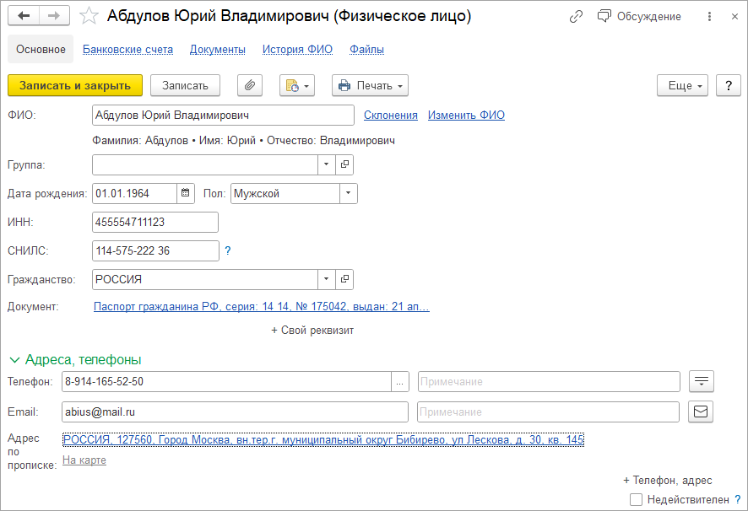Open the Пол dropdown
The height and width of the screenshot is (511, 748).
348,193
